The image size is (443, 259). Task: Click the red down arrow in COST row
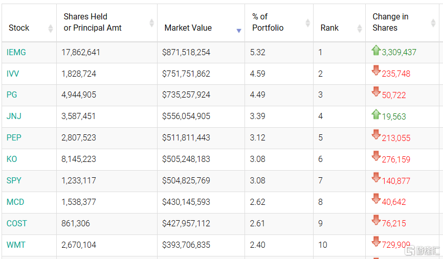click(x=376, y=221)
